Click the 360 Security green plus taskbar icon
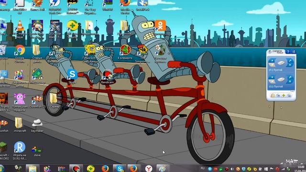 pyautogui.click(x=90, y=168)
